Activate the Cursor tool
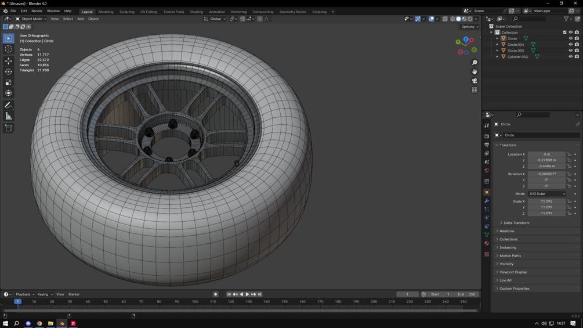Image resolution: width=583 pixels, height=328 pixels. tap(8, 49)
